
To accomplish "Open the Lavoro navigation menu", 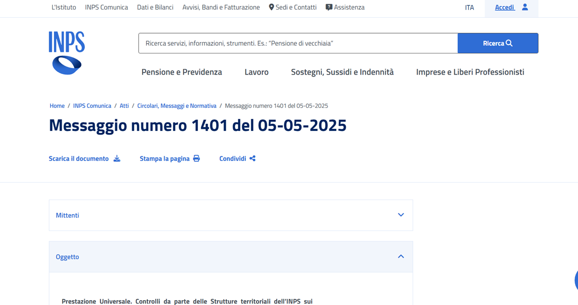I will pyautogui.click(x=257, y=72).
